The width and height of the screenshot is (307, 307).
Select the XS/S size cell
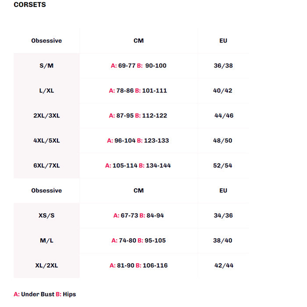point(46,216)
